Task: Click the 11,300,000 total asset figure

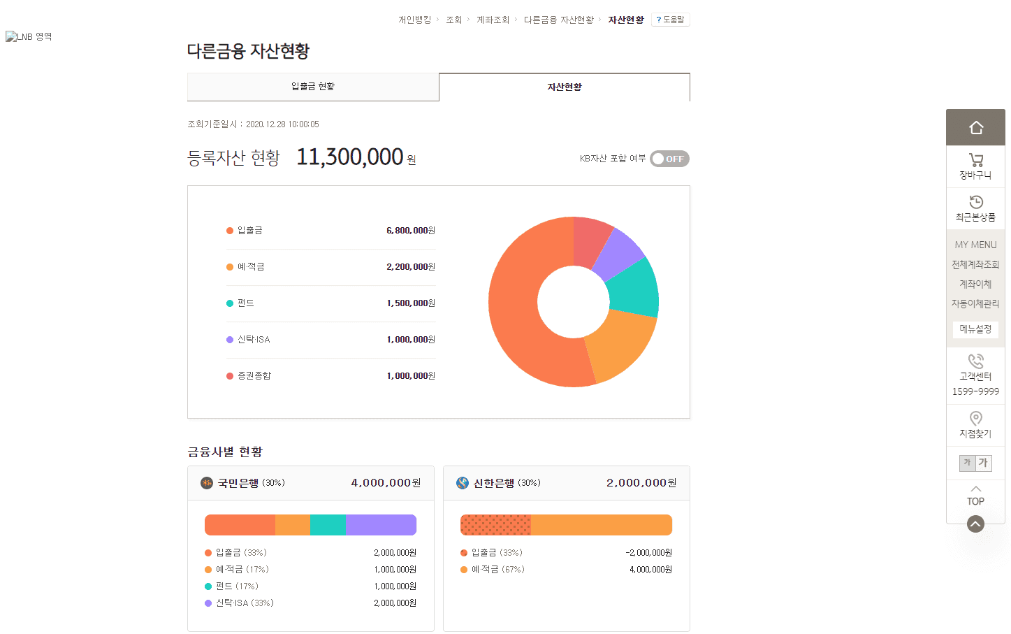Action: (350, 157)
